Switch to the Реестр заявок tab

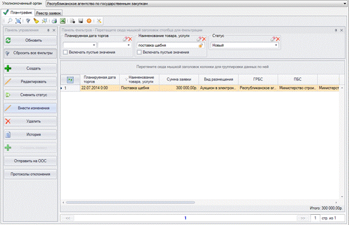click(49, 13)
